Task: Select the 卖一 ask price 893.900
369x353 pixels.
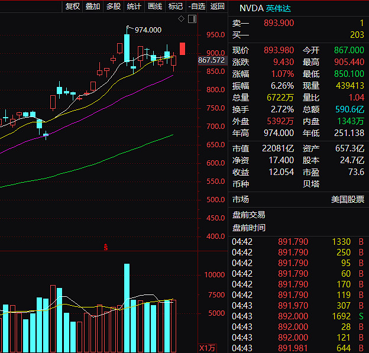Action: (279, 23)
